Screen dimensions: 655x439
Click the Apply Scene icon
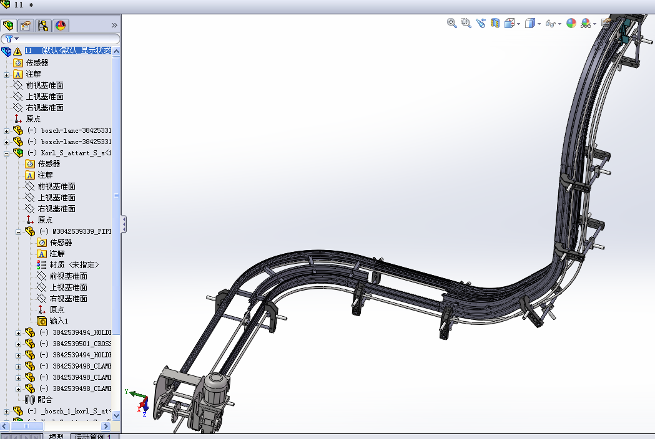586,23
